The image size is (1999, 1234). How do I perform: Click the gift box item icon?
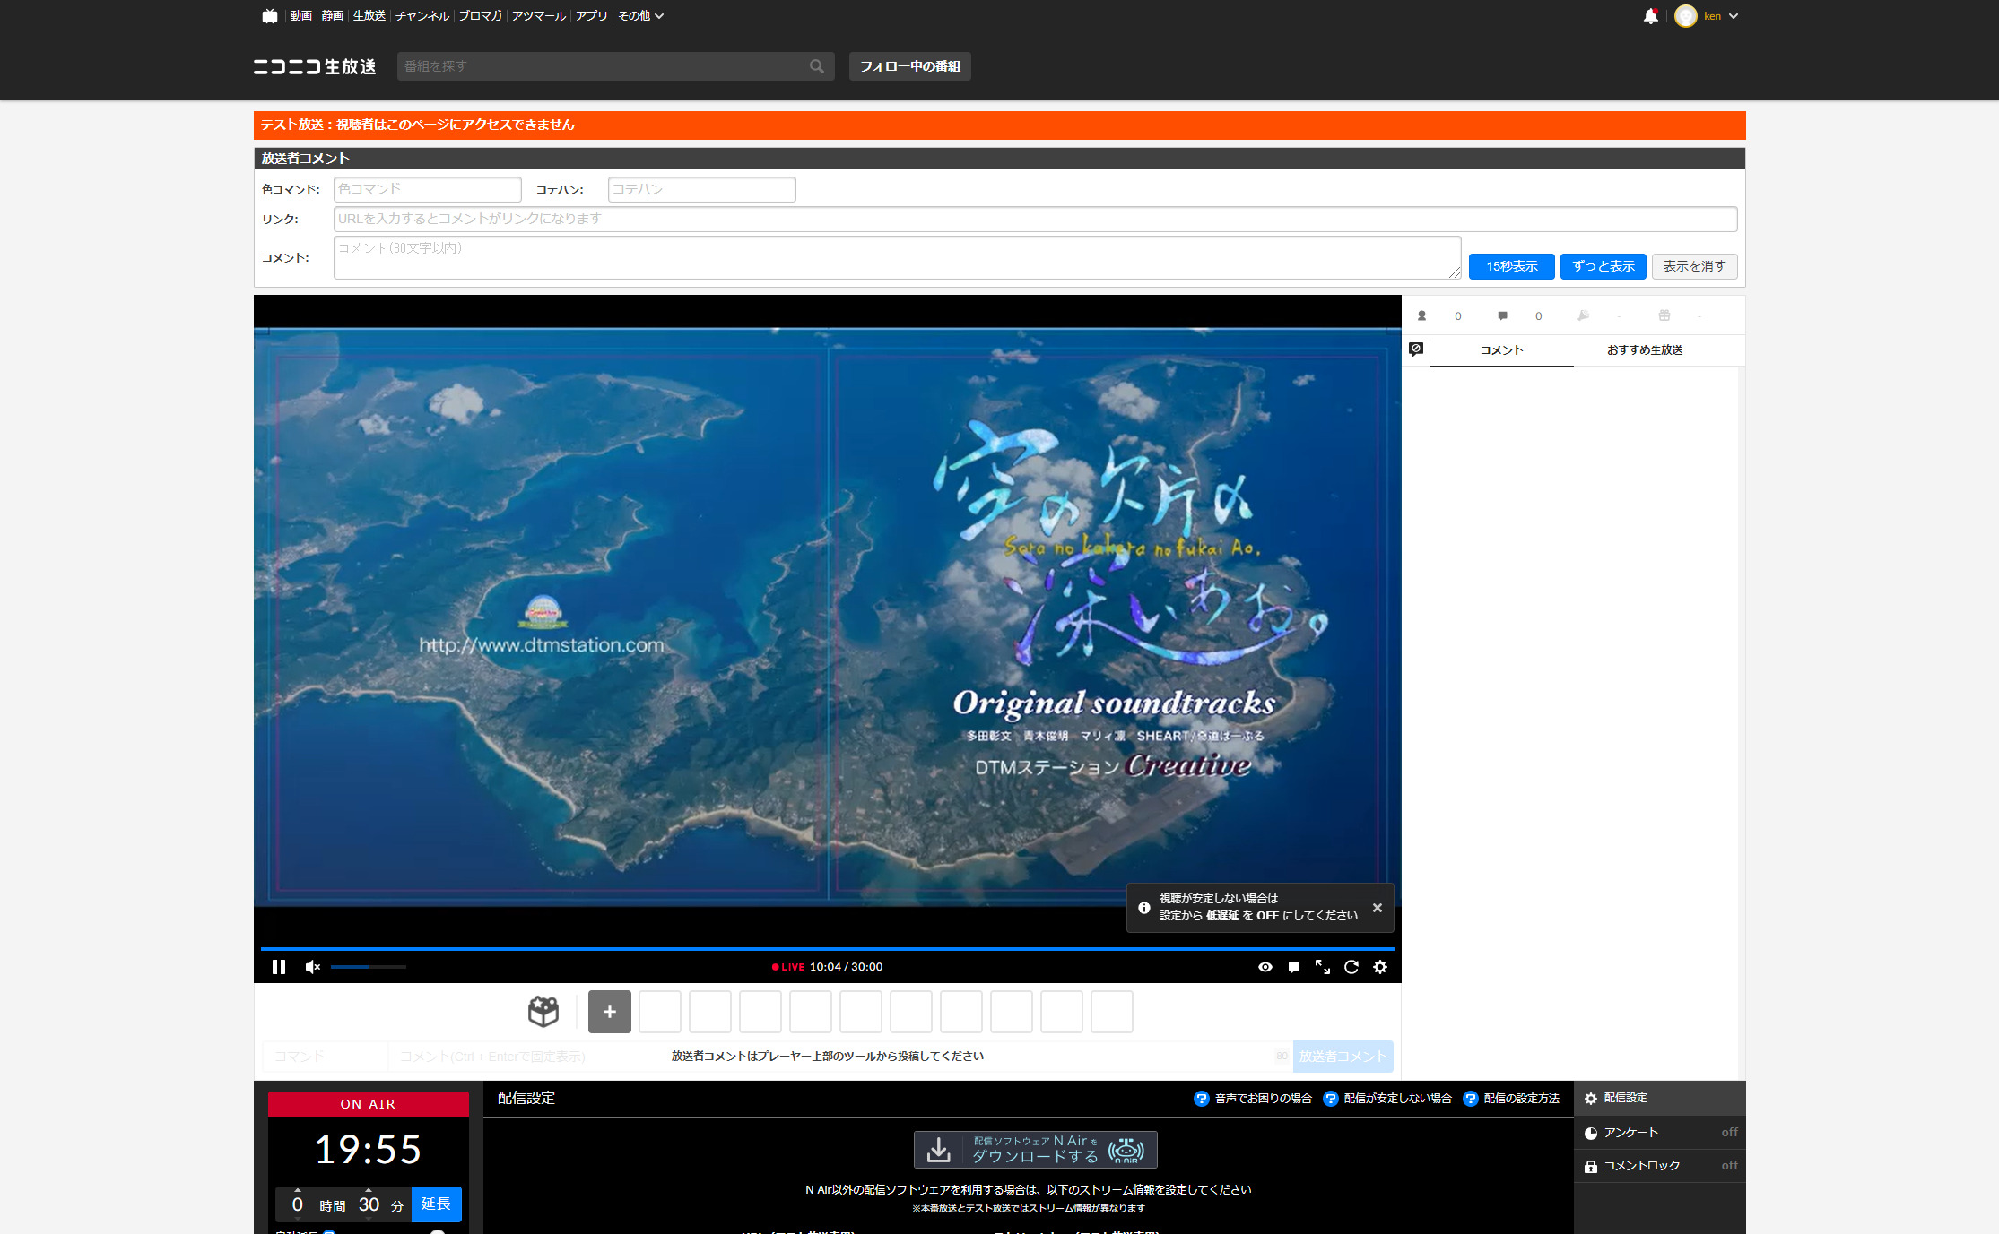pos(543,1012)
